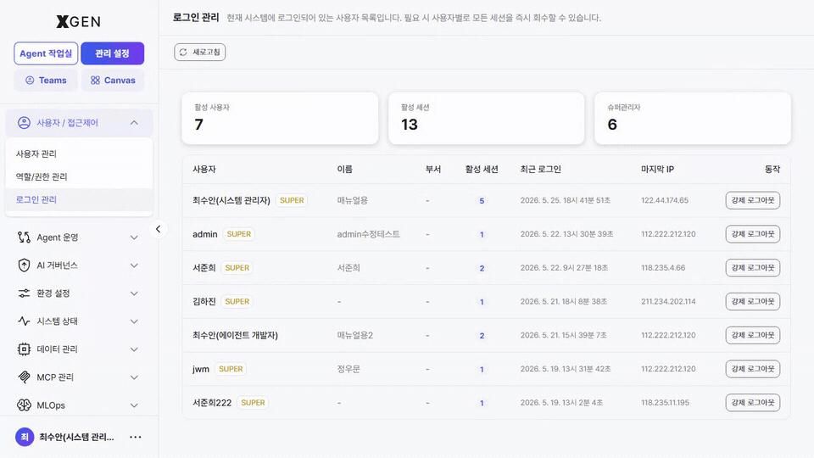Open 사용자 관리 menu item
This screenshot has width=814, height=458.
pos(79,154)
